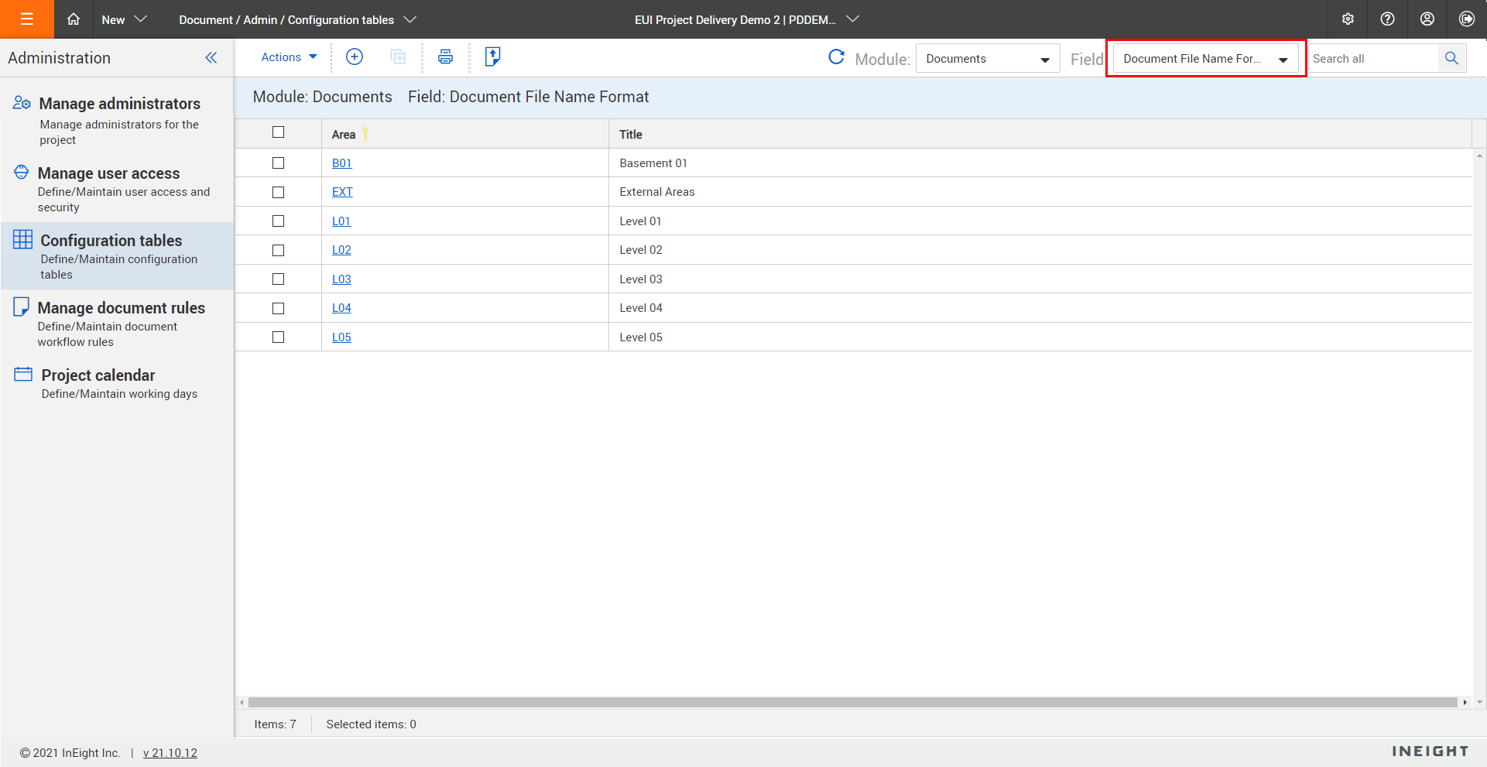Click into the Search all field
Viewport: 1487px width, 767px height.
[1372, 59]
